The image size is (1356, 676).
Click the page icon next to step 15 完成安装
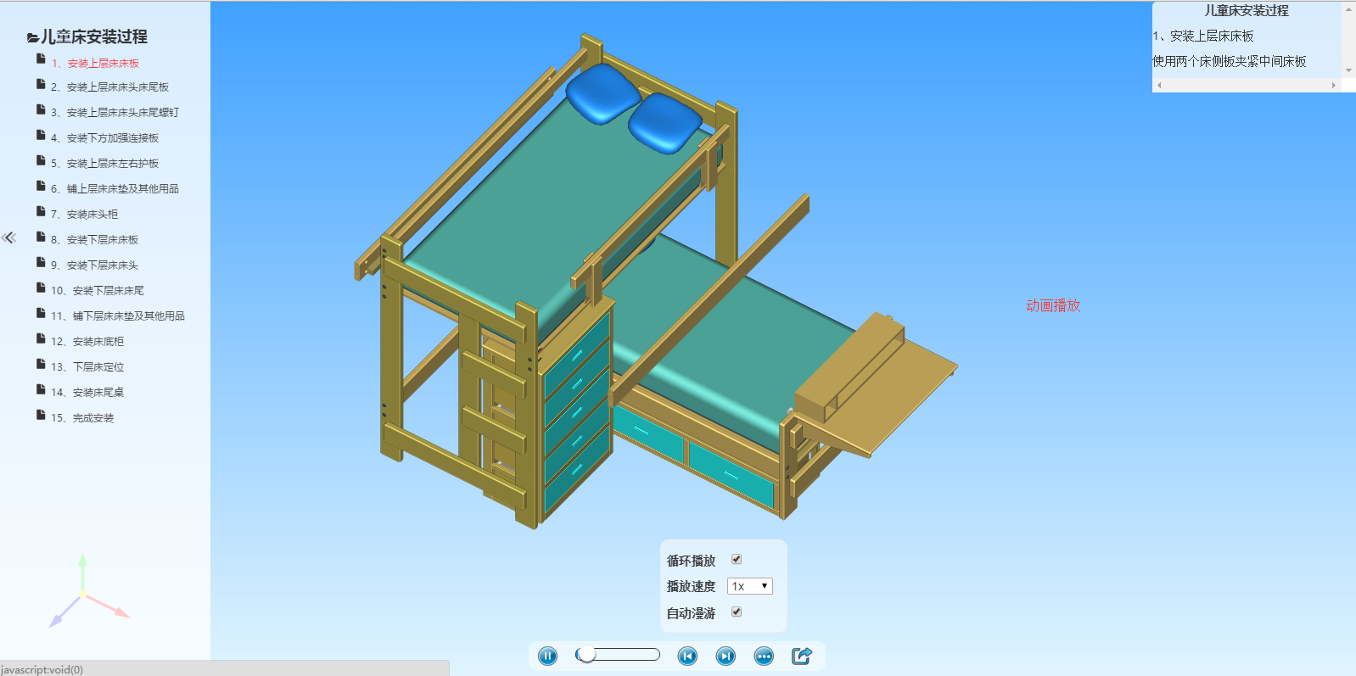(41, 416)
